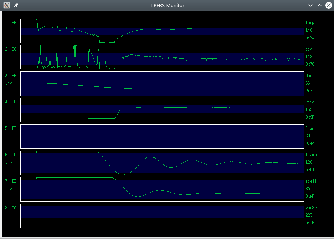Select the sig signal label
The width and height of the screenshot is (334, 239).
(x=308, y=49)
